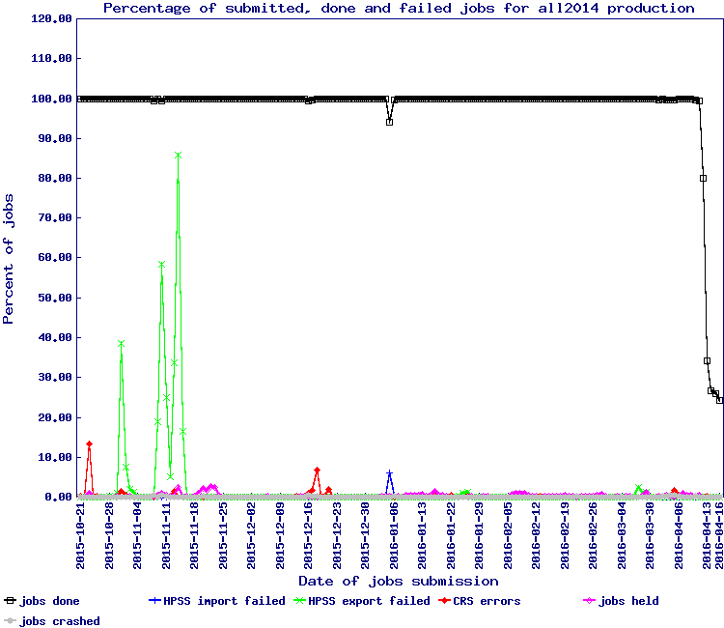The image size is (724, 628).
Task: Click the 2016-02-12 date label
Action: 536,536
